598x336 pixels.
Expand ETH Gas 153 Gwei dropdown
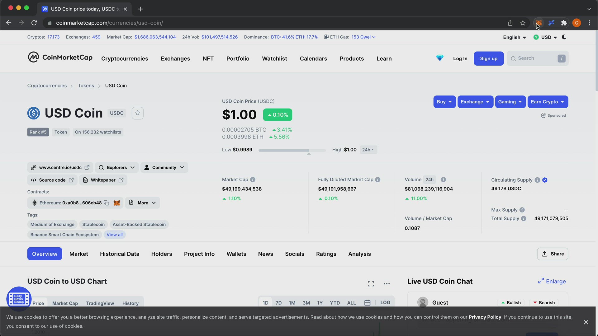click(x=363, y=37)
